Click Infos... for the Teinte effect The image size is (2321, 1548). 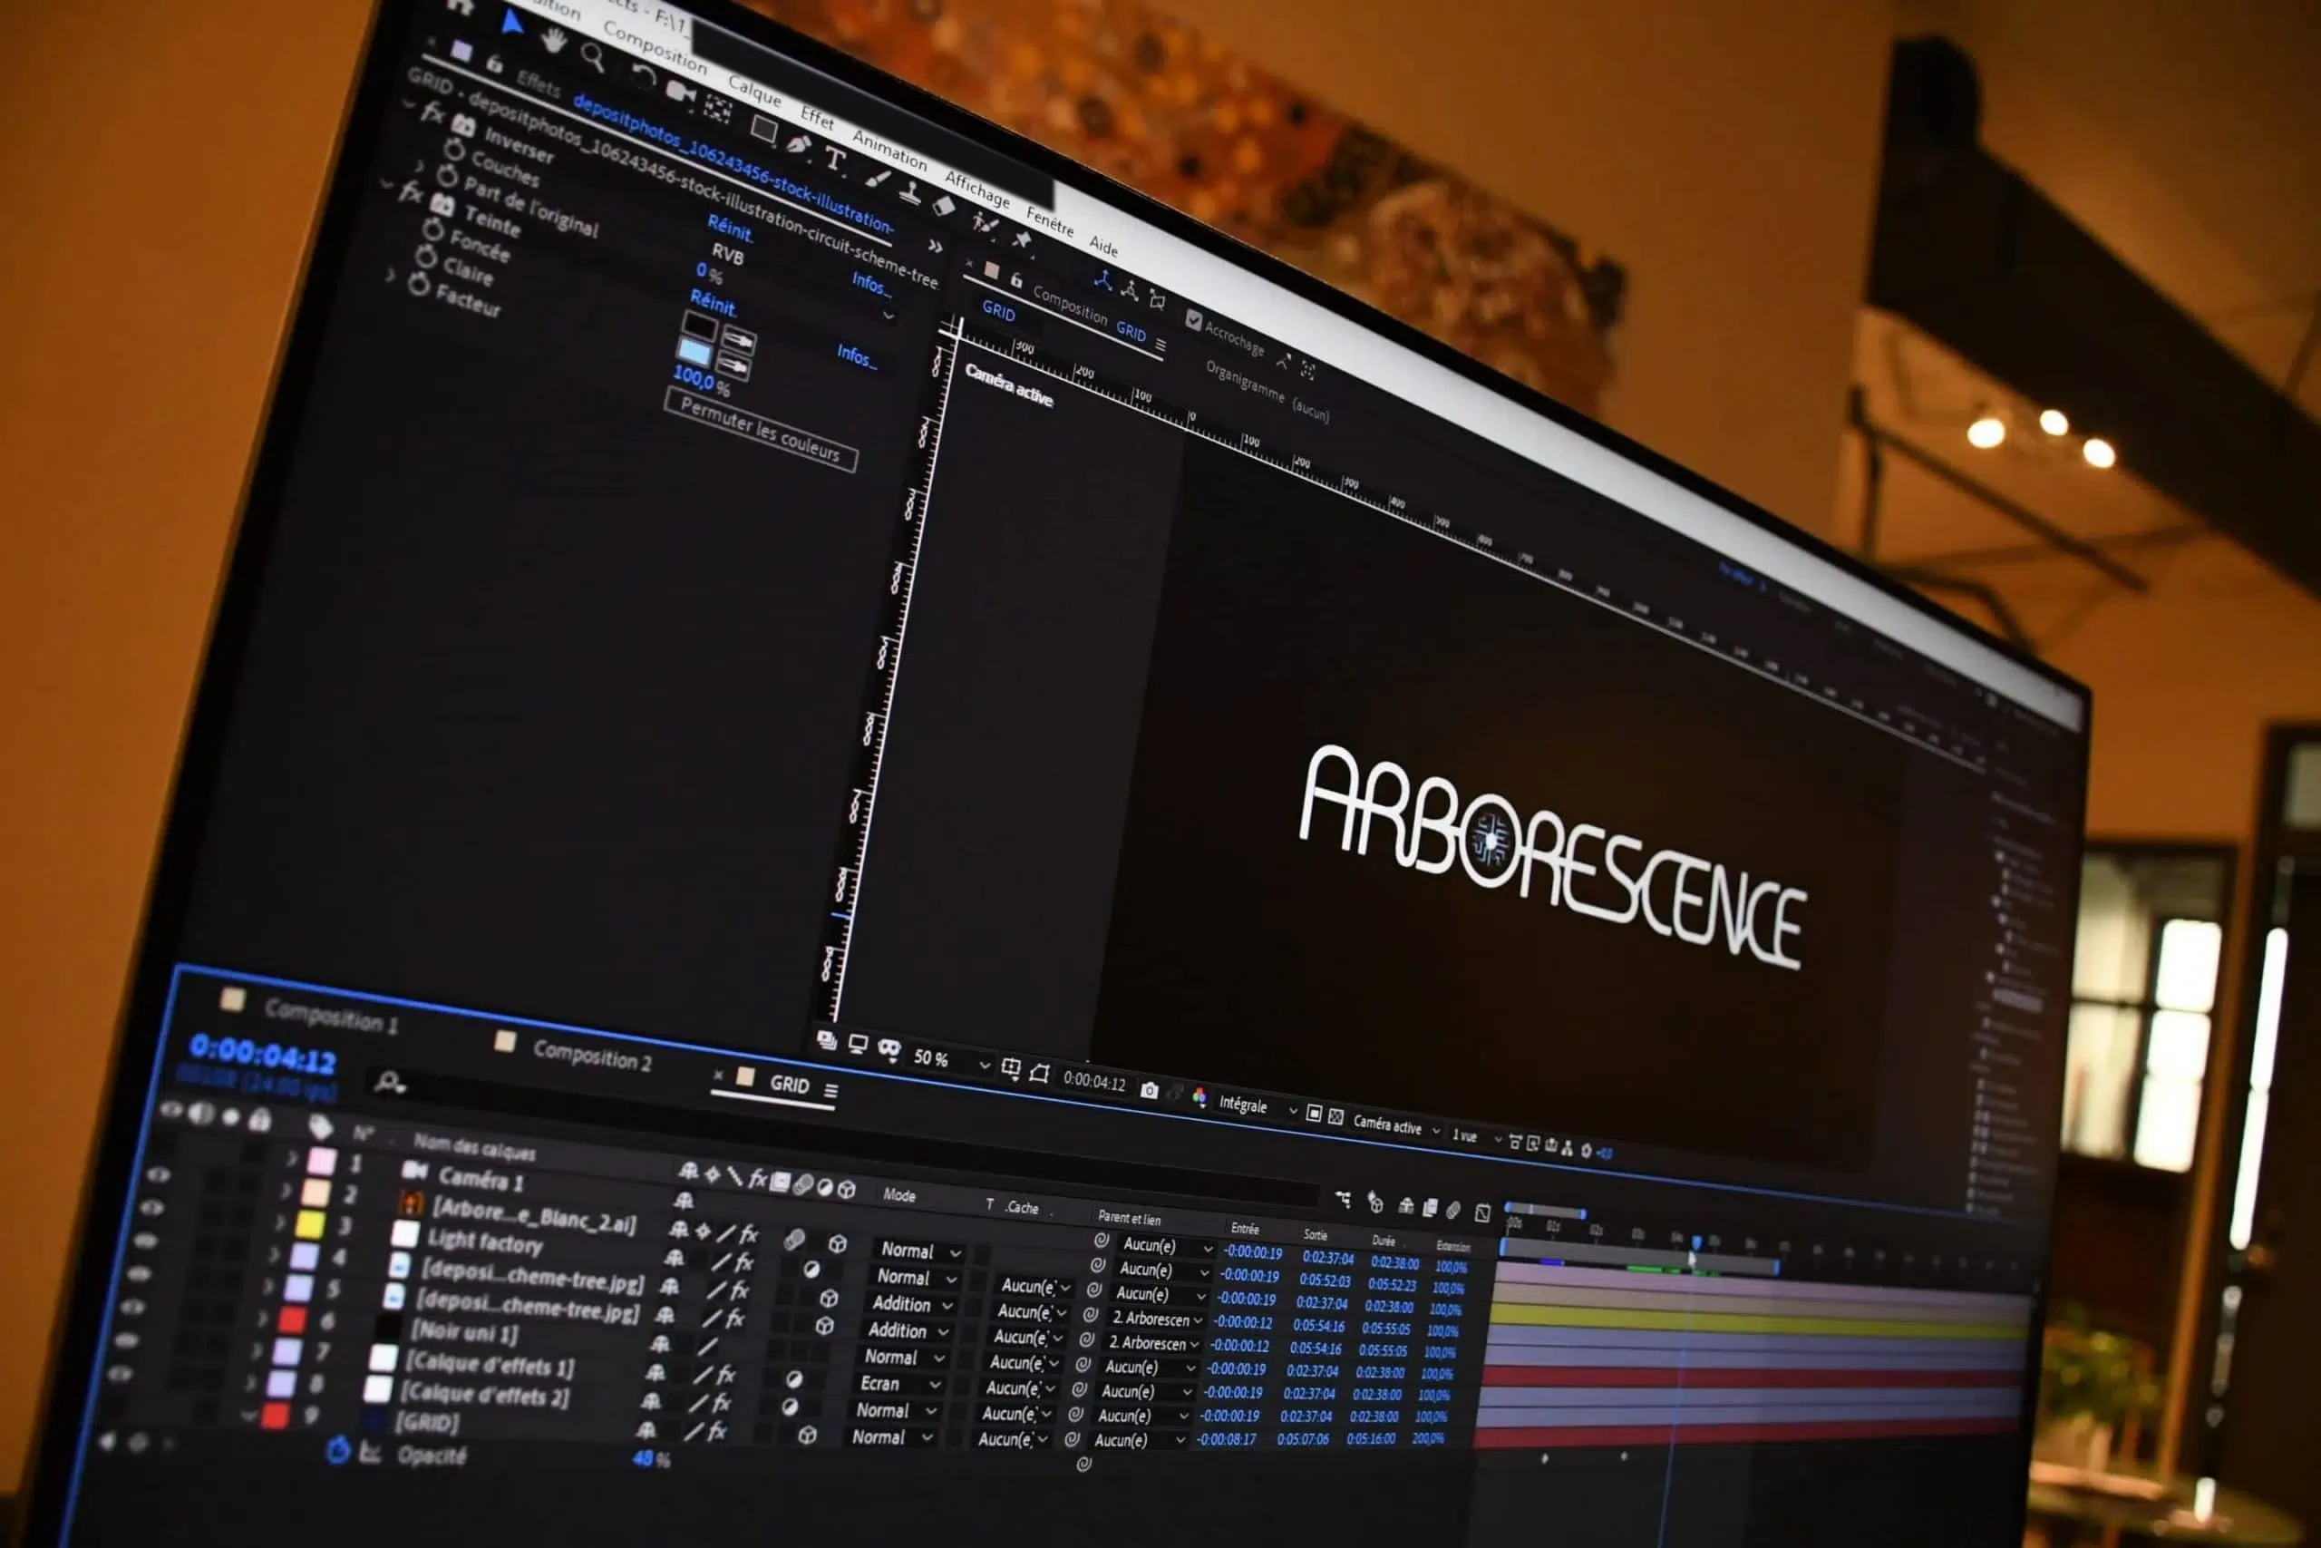tap(857, 355)
